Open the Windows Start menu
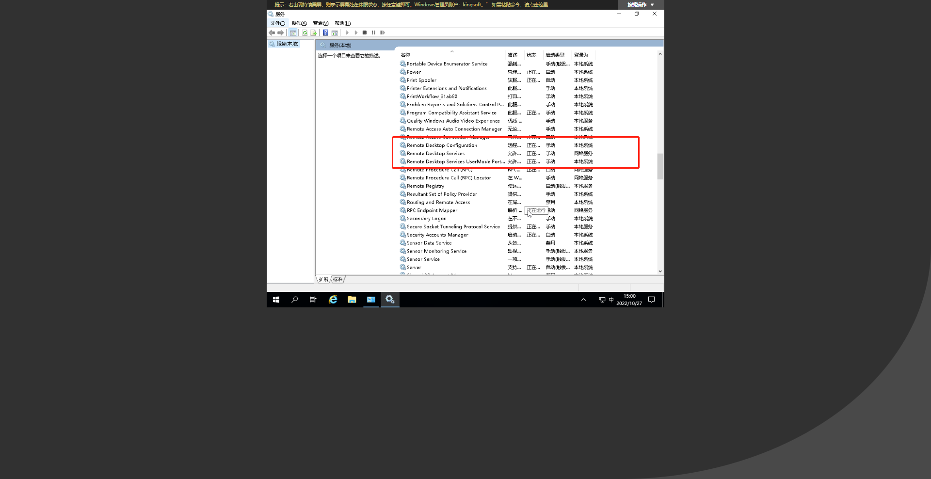 [276, 300]
